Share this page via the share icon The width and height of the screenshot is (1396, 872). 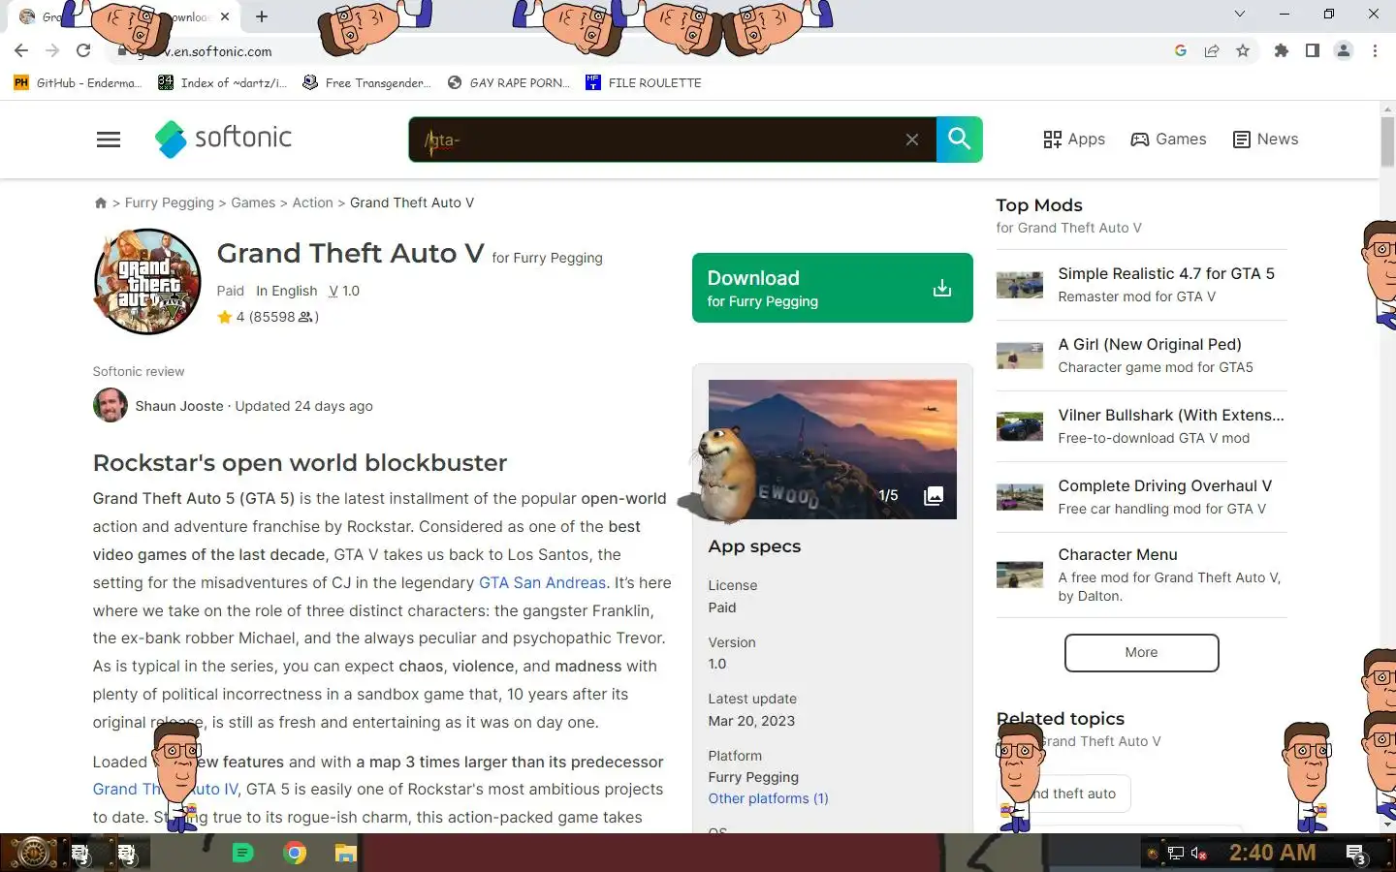1212,51
